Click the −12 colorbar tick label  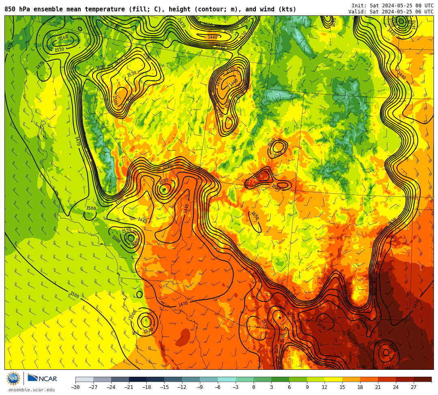click(x=182, y=387)
